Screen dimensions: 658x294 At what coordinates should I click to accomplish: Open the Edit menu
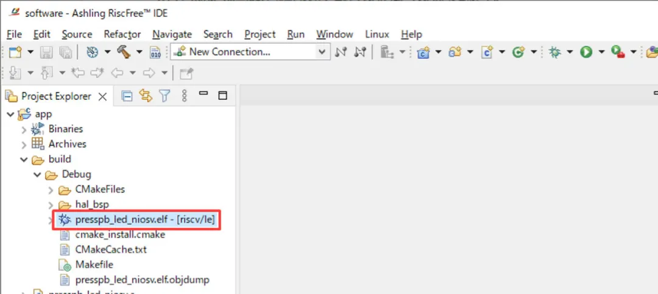point(41,34)
